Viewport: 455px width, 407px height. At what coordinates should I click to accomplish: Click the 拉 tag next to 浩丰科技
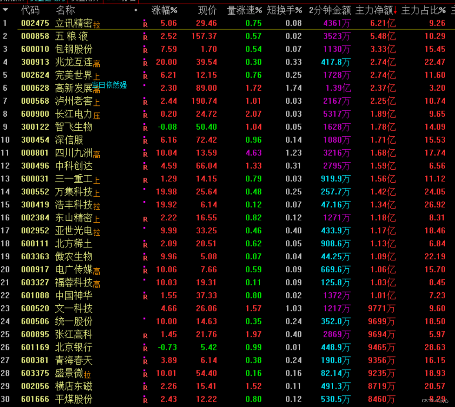[97, 206]
